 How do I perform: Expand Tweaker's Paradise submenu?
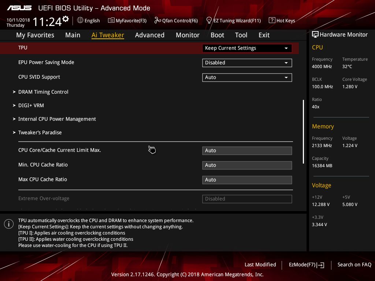pyautogui.click(x=40, y=132)
